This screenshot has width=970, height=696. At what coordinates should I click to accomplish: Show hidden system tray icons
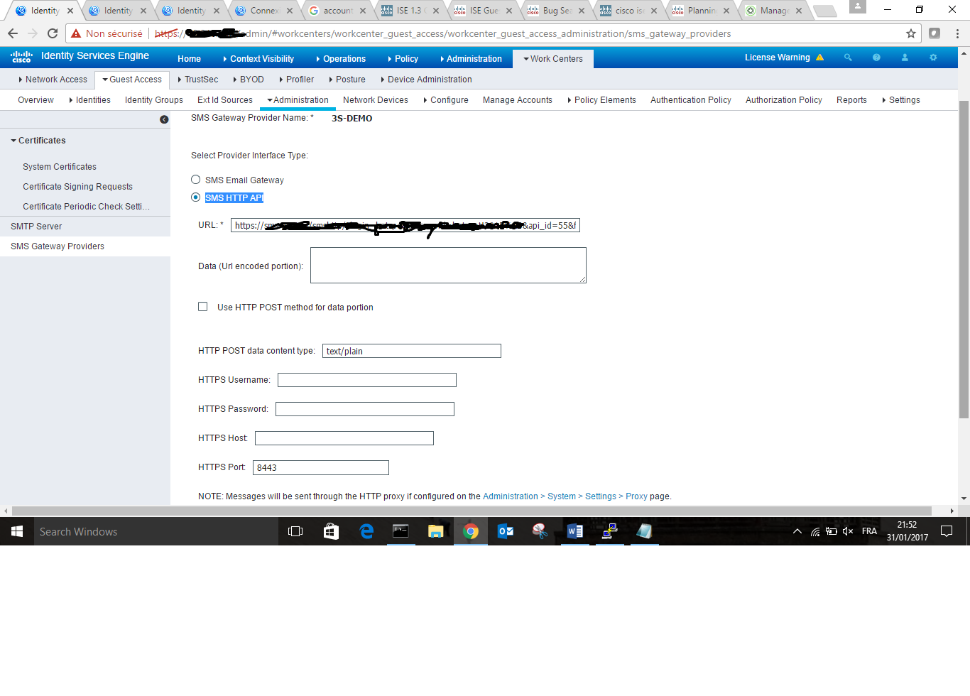click(x=797, y=531)
